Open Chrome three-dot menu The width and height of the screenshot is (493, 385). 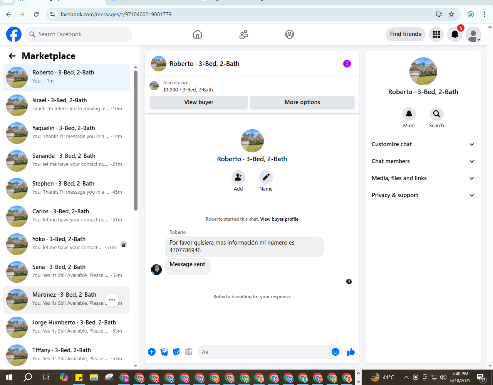485,14
